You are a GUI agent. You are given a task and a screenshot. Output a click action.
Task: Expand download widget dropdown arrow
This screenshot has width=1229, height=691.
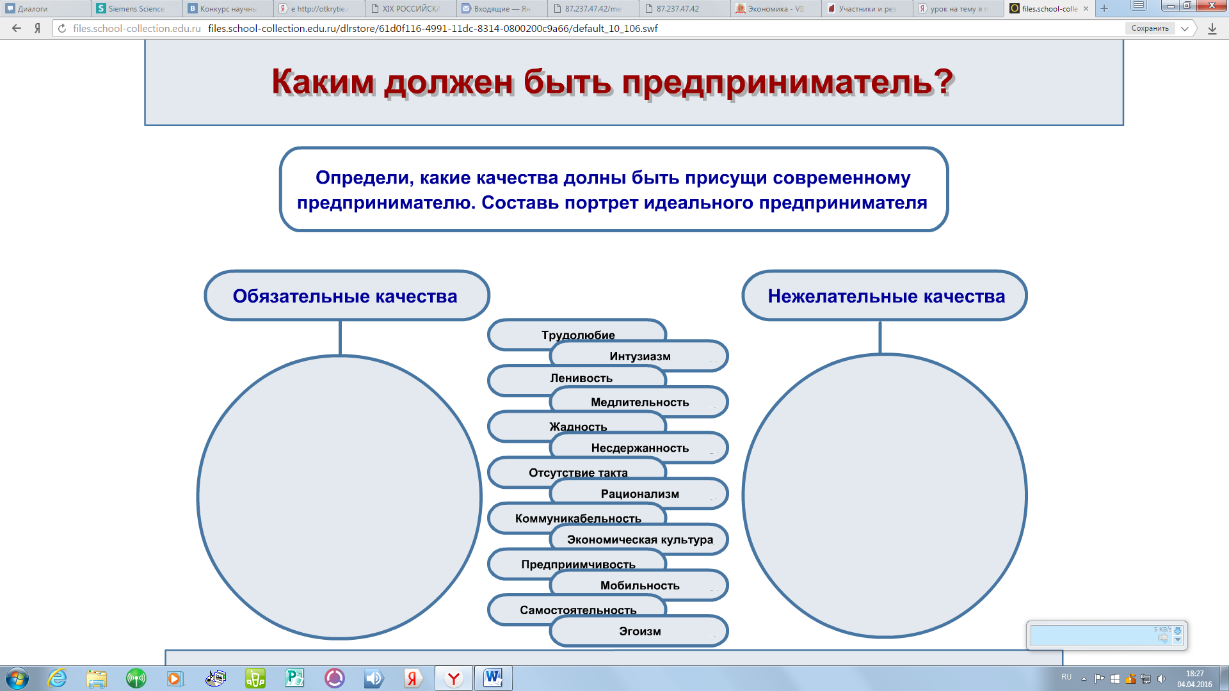point(1178,639)
